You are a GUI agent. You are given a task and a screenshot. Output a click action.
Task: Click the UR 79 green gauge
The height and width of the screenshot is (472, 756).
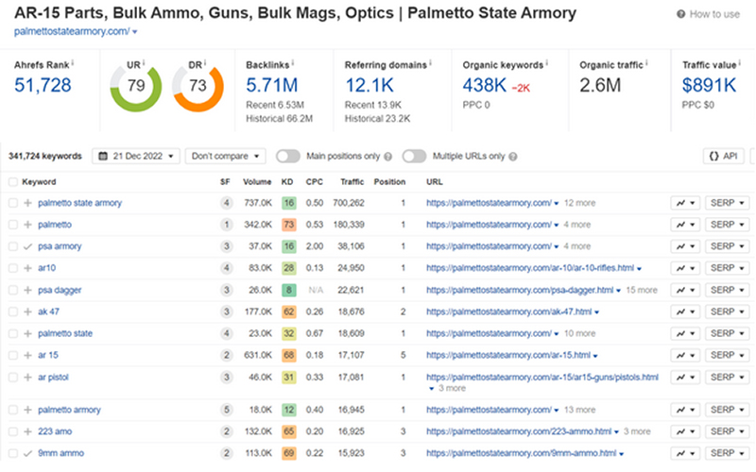pyautogui.click(x=136, y=87)
